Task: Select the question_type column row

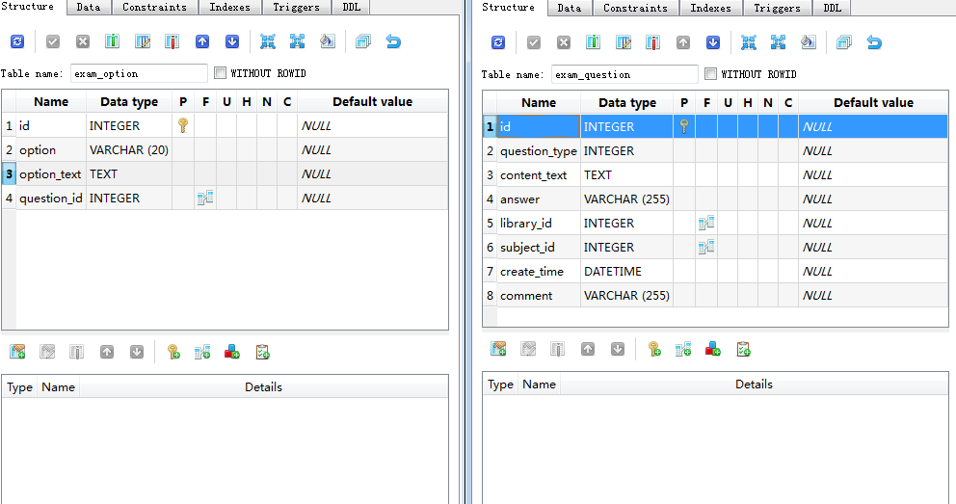Action: pyautogui.click(x=716, y=150)
